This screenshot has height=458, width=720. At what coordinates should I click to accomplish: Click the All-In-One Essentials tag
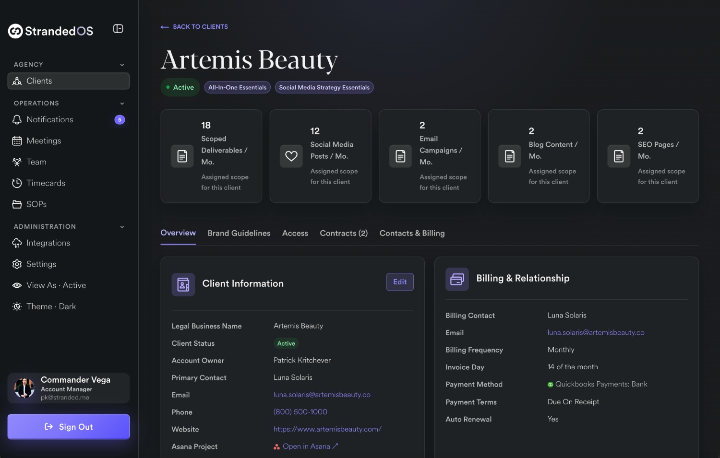(237, 87)
